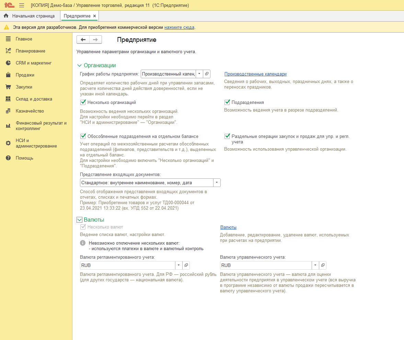Click the Валюта регламентированного учета RUB field
Screen dimensions: 404x340
tap(128, 265)
